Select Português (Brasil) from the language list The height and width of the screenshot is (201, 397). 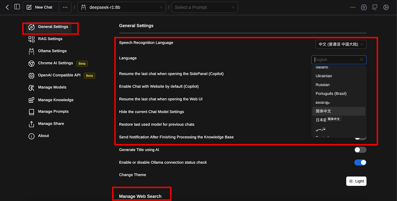pyautogui.click(x=339, y=94)
